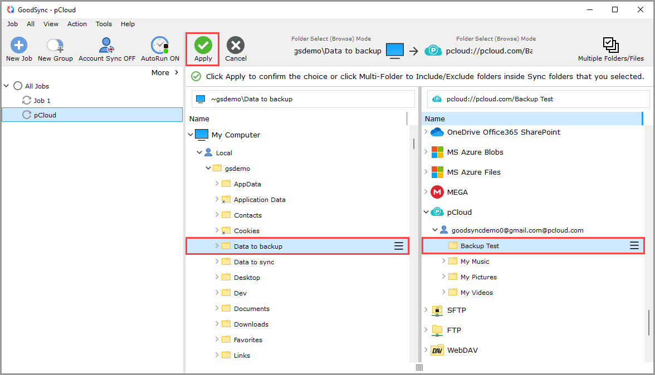
Task: Expand the SFTP node
Action: pyautogui.click(x=426, y=309)
